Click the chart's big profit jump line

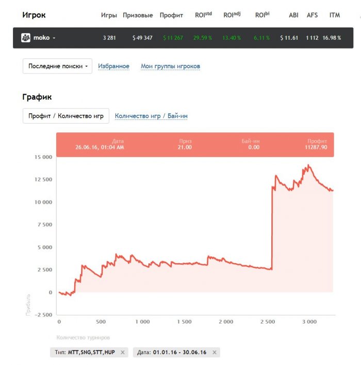(x=272, y=227)
